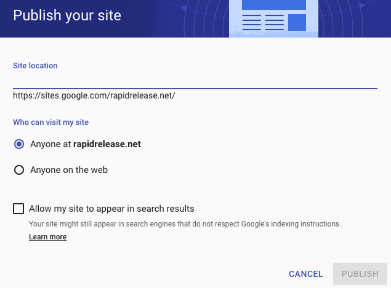This screenshot has width=391, height=288.
Task: Click the top blue banner of page illustration
Action: [274, 4]
